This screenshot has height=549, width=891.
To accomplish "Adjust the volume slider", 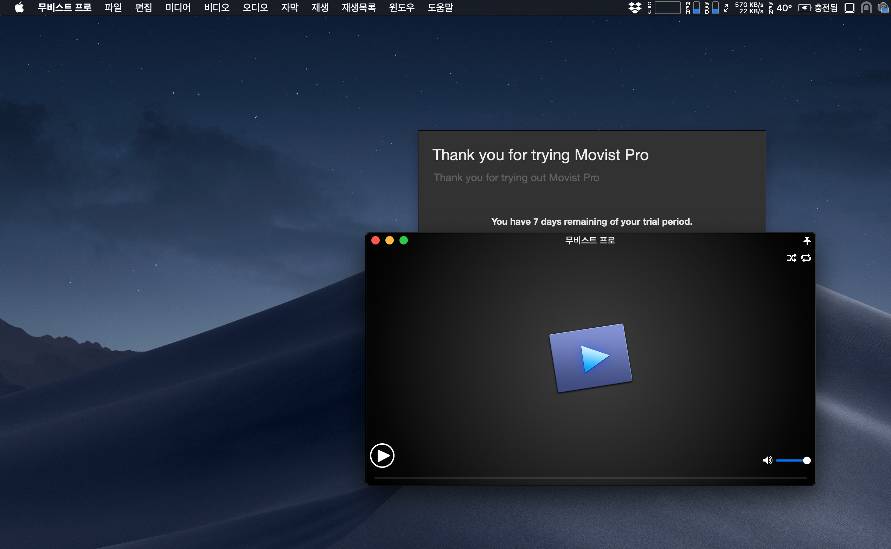I will click(x=791, y=460).
